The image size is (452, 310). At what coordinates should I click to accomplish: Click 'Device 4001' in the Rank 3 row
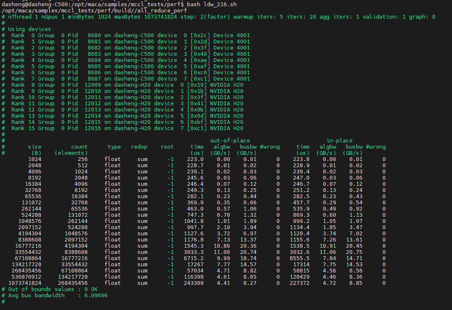231,54
